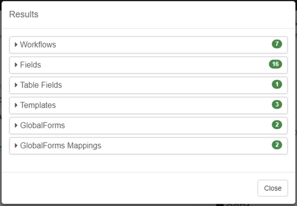Image resolution: width=297 pixels, height=206 pixels.
Task: Click the Fields count badge showing 16
Action: (x=275, y=65)
